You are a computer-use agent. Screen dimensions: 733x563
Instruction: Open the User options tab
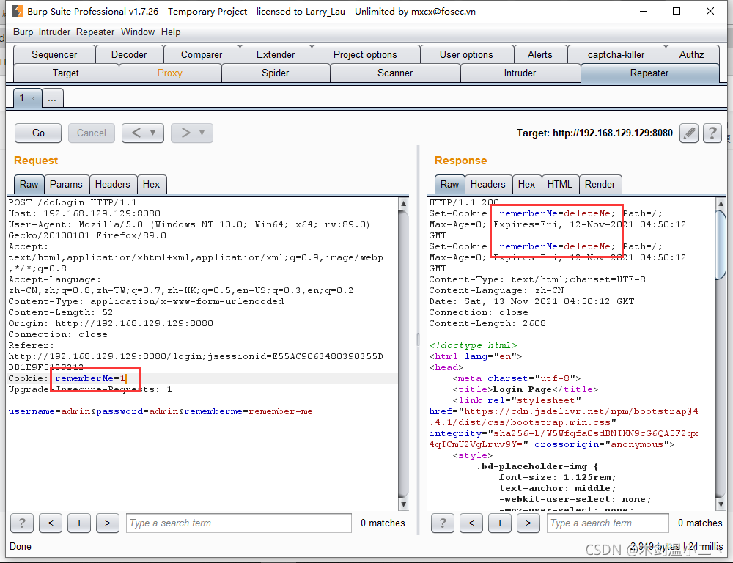[466, 55]
